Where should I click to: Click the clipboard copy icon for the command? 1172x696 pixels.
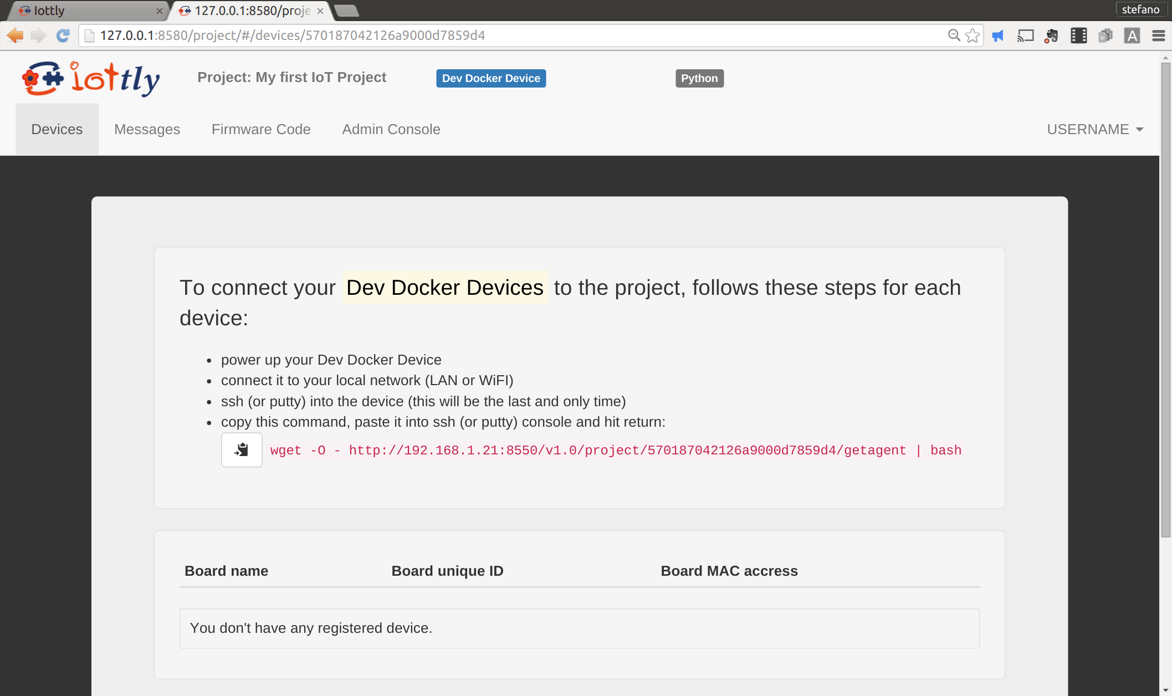click(241, 450)
